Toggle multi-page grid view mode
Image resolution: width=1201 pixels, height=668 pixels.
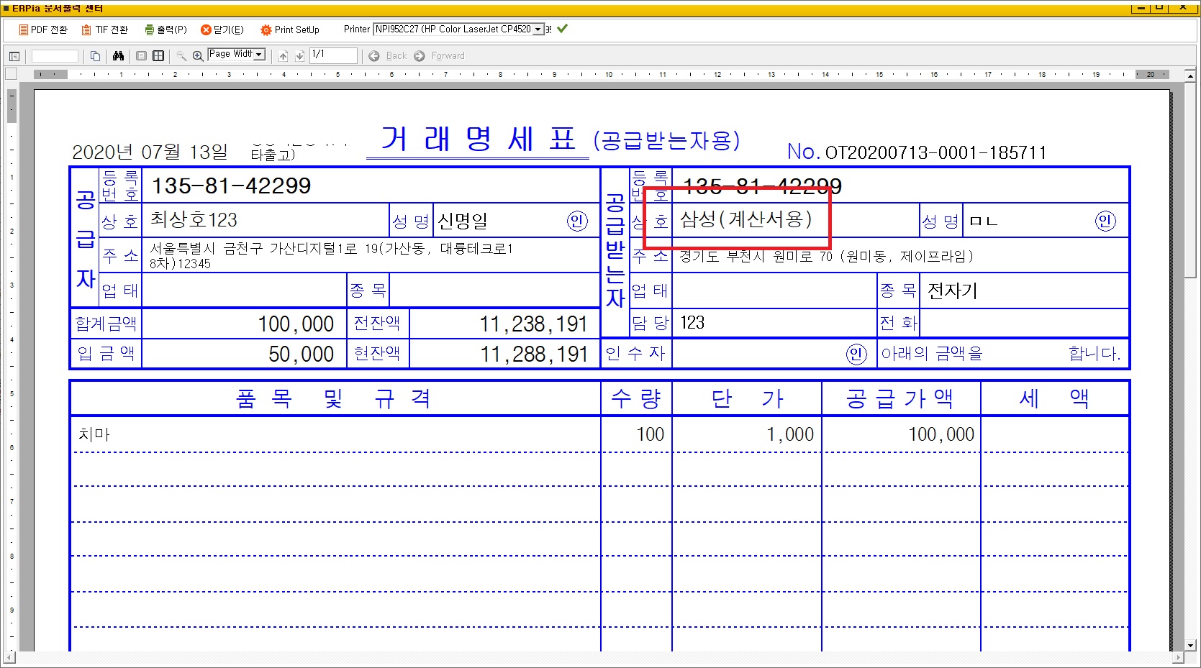[158, 55]
